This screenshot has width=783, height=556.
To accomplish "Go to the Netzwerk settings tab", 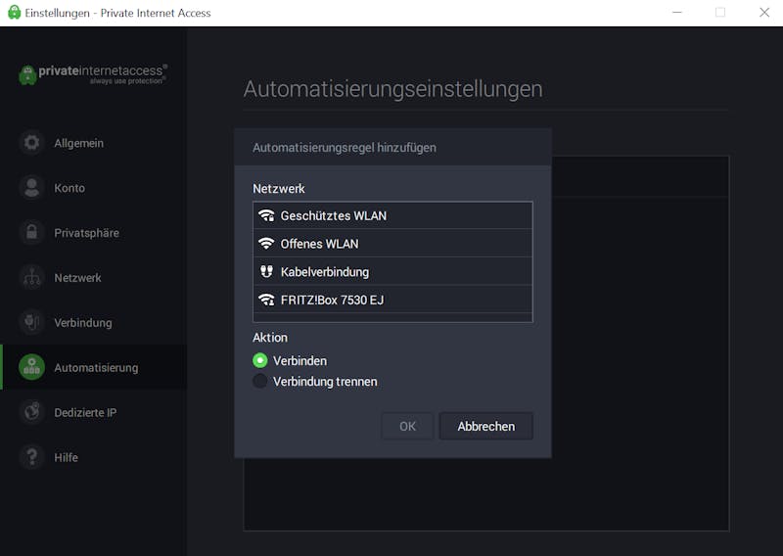I will click(x=93, y=278).
